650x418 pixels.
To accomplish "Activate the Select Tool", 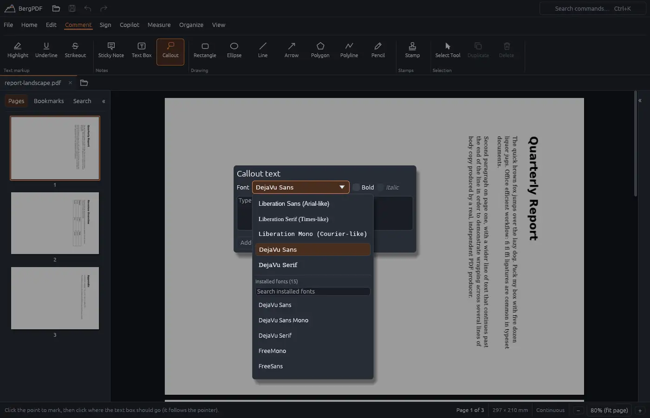I will point(448,51).
